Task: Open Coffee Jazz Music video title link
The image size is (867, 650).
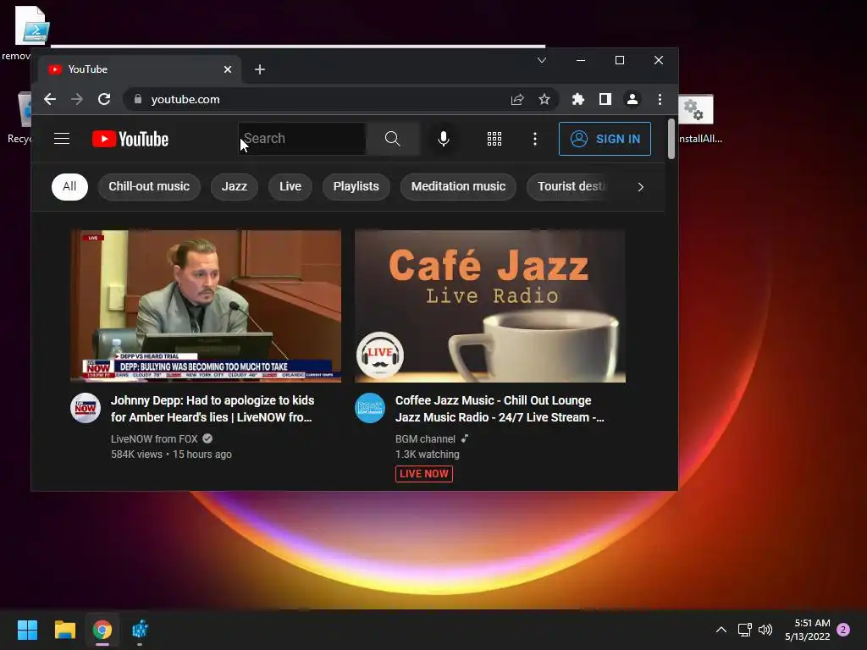Action: pos(500,409)
